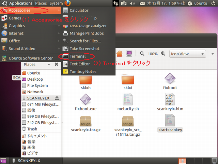Click the date and time clock
Screen dimensions: 218x164
pyautogui.click(x=166, y=3)
